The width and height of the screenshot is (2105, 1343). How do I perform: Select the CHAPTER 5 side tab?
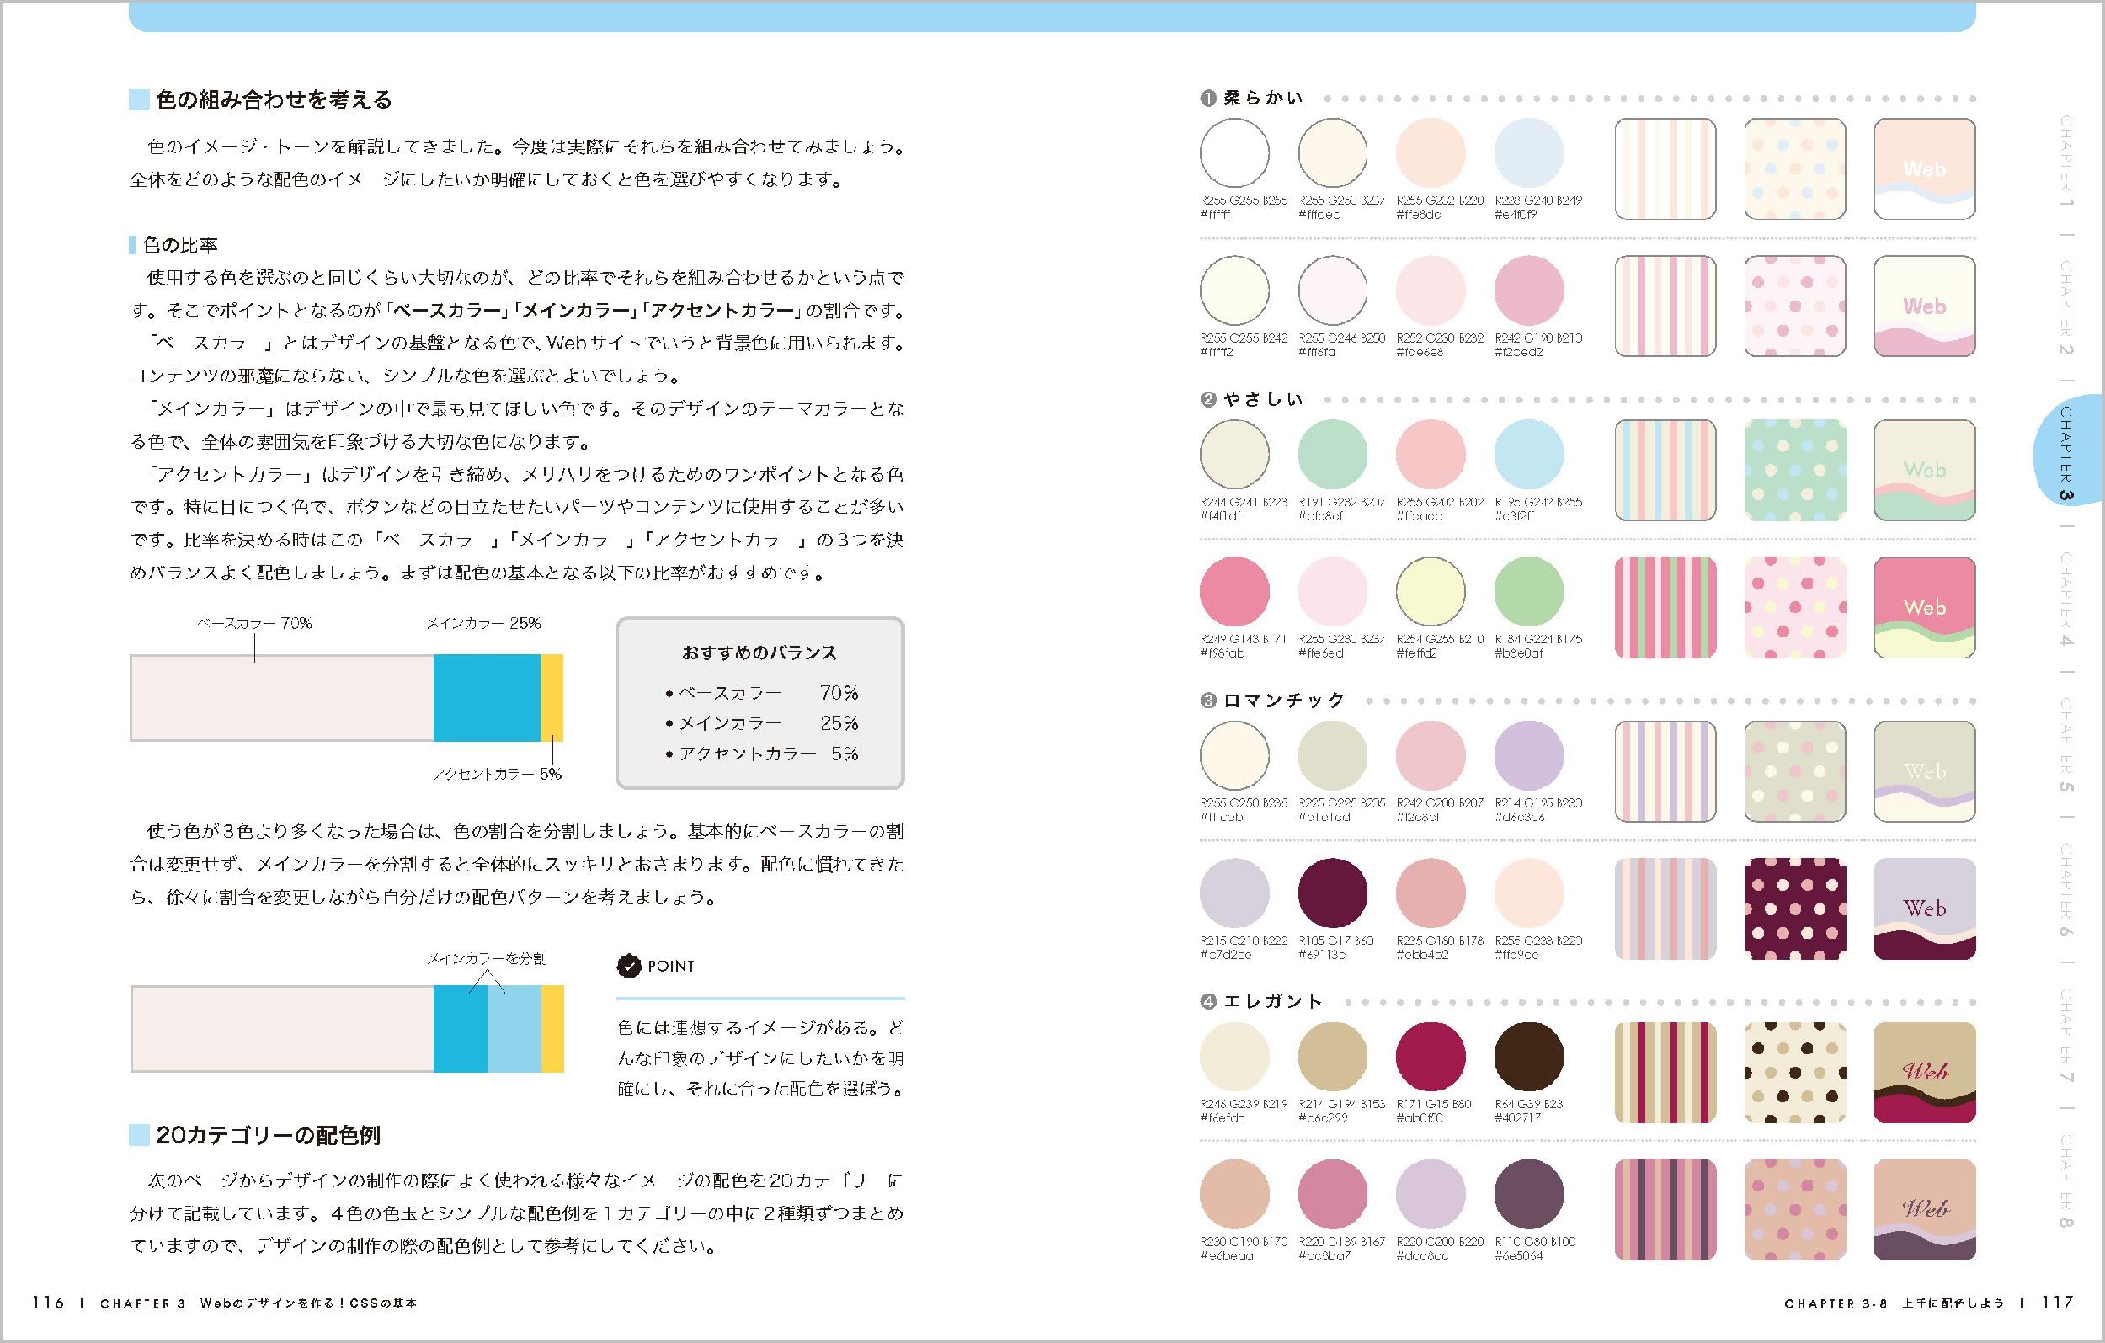2066,744
